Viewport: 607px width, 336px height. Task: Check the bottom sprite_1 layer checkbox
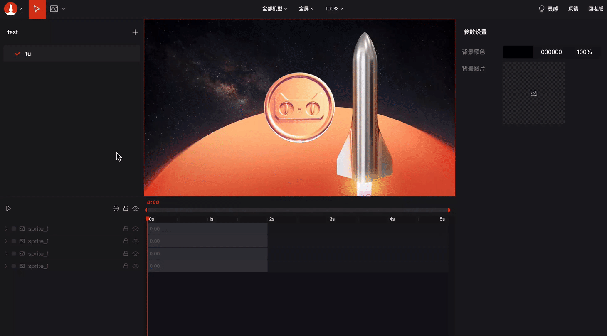coord(14,266)
